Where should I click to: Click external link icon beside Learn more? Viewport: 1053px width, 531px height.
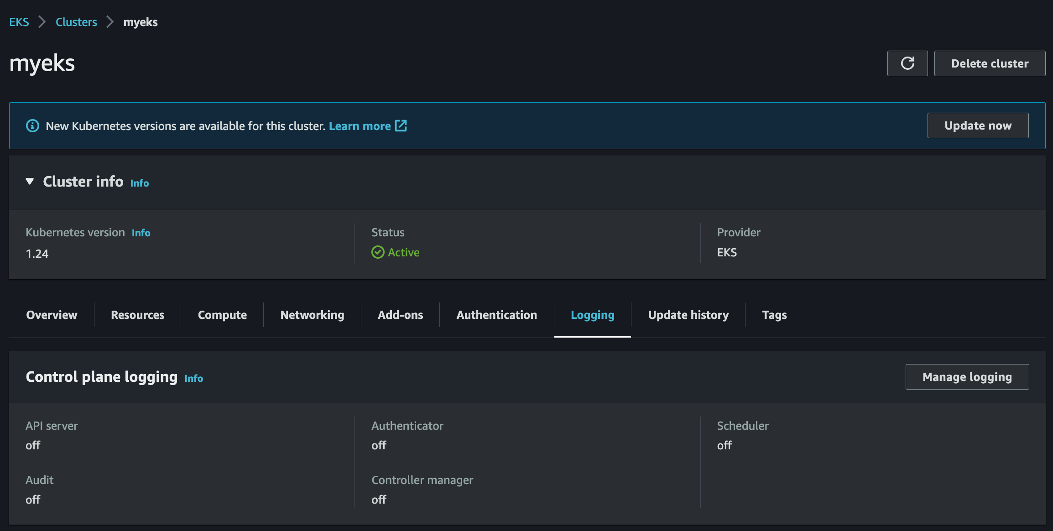pyautogui.click(x=401, y=126)
